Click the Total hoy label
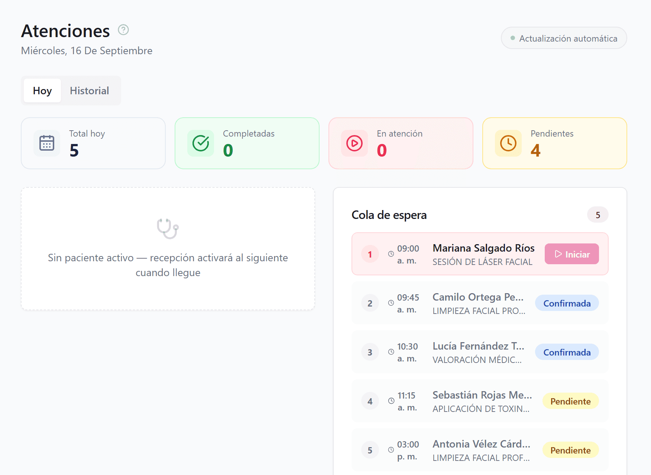The width and height of the screenshot is (651, 475). click(87, 134)
